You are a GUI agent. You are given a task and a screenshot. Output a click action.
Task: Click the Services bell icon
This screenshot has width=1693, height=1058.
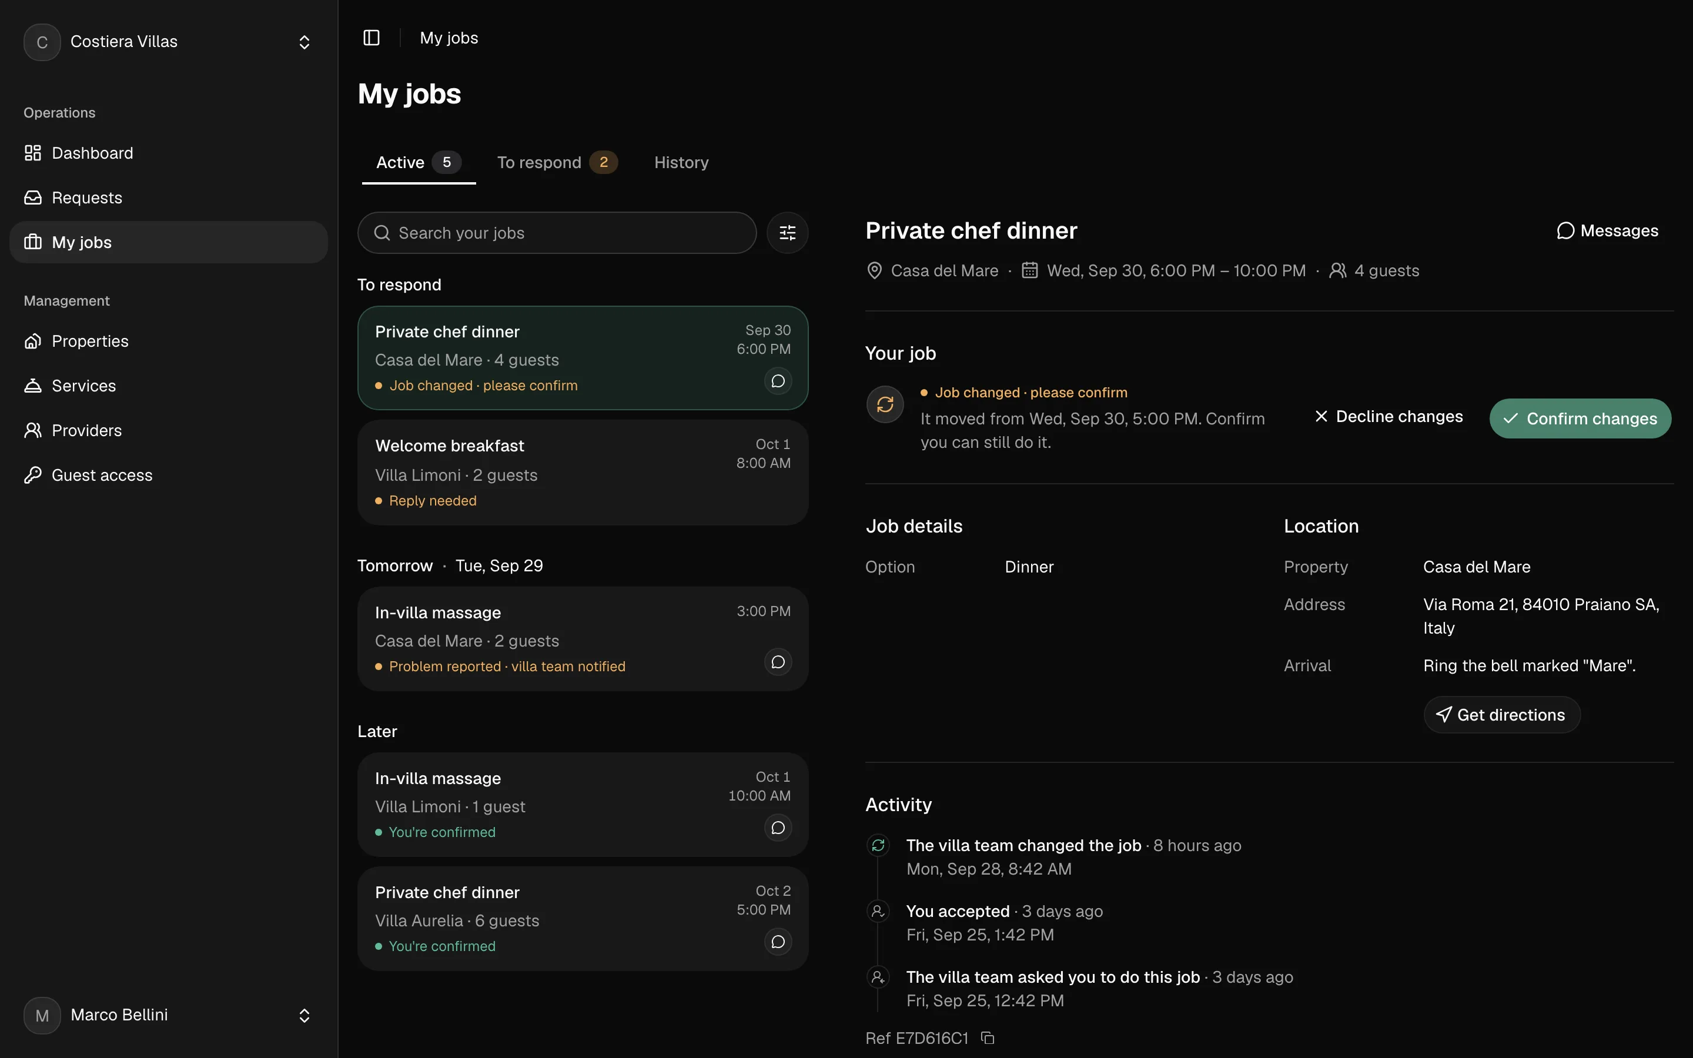[33, 386]
